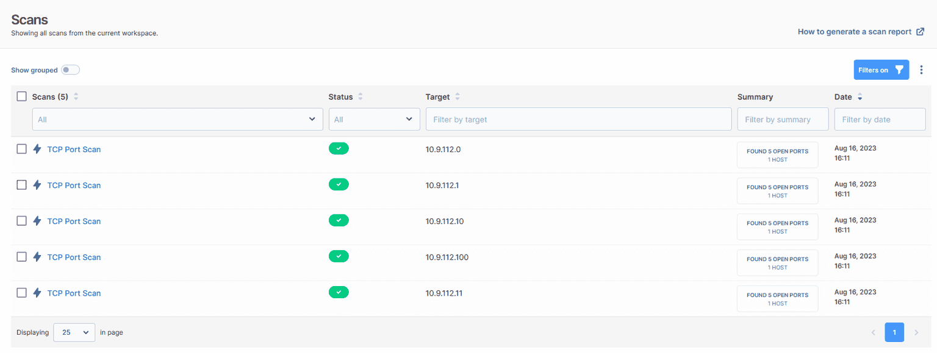The height and width of the screenshot is (353, 937).
Task: Check the select-all checkbox in the header
Action: click(x=22, y=97)
